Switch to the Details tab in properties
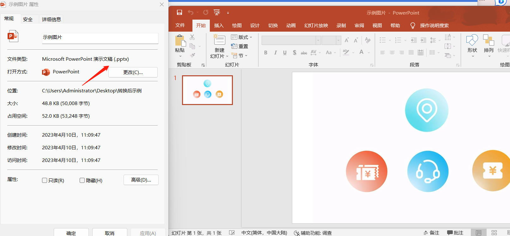 click(52, 19)
